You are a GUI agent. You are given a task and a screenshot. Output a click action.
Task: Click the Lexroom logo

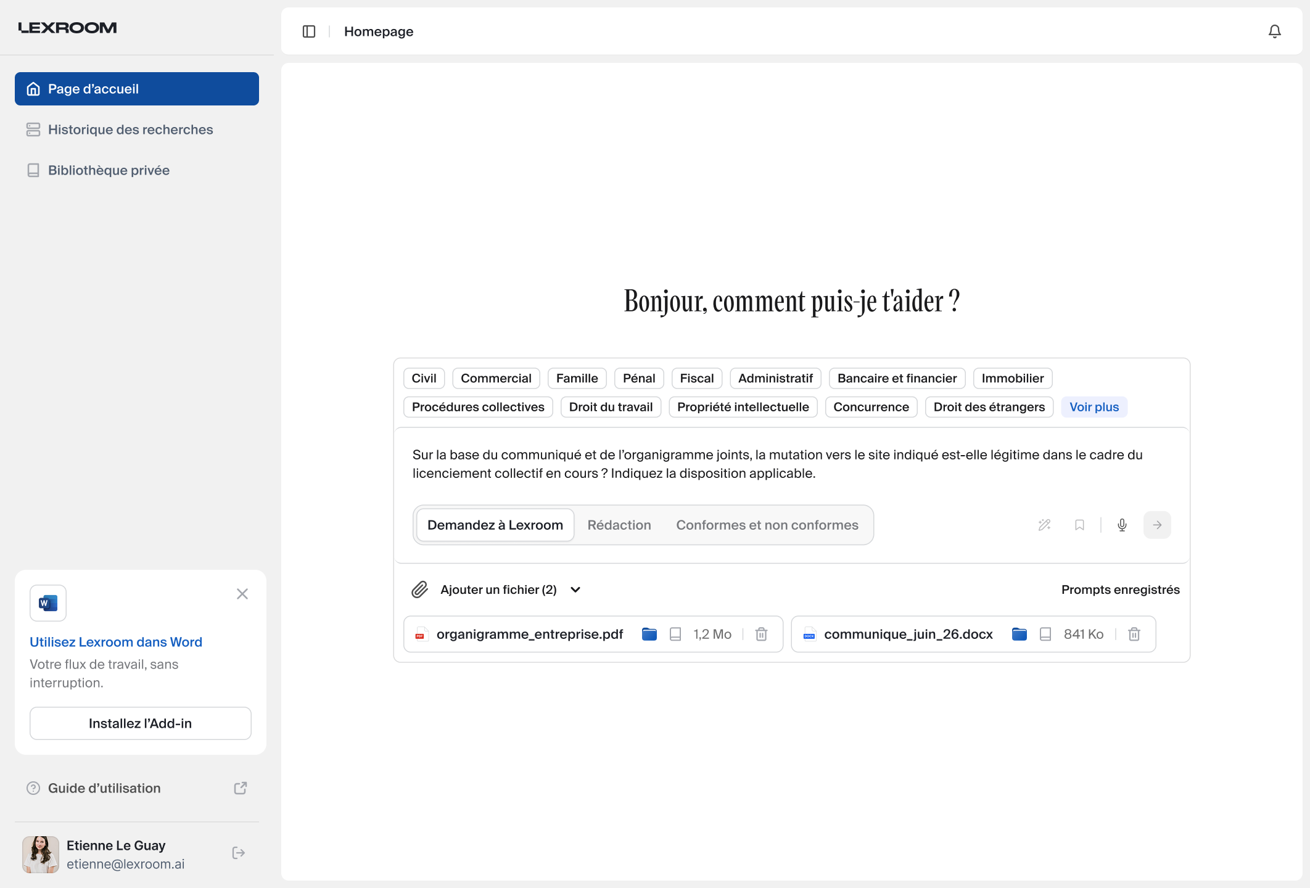click(67, 28)
